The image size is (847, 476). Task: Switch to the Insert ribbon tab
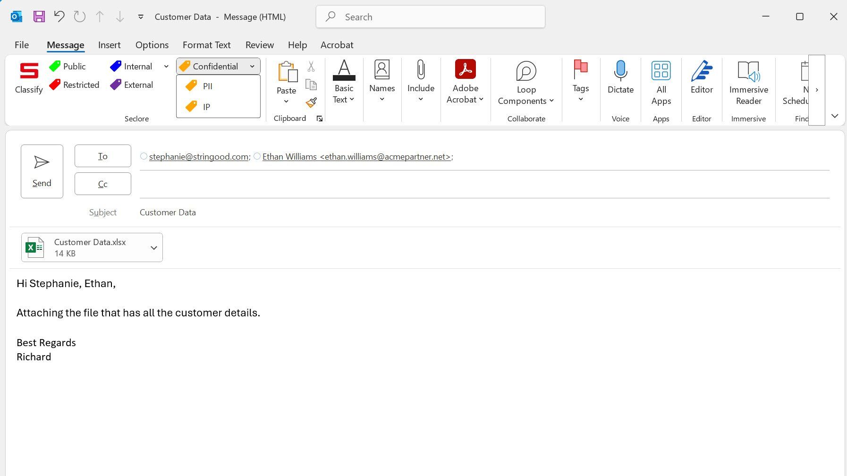click(110, 45)
